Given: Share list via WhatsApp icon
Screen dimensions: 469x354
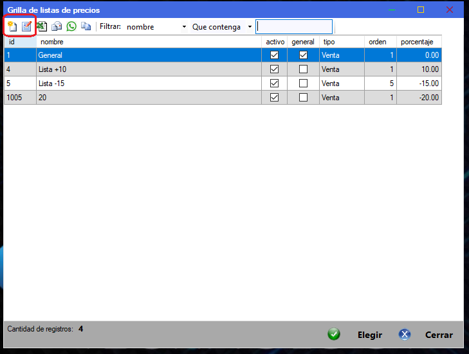Looking at the screenshot, I should coord(71,27).
